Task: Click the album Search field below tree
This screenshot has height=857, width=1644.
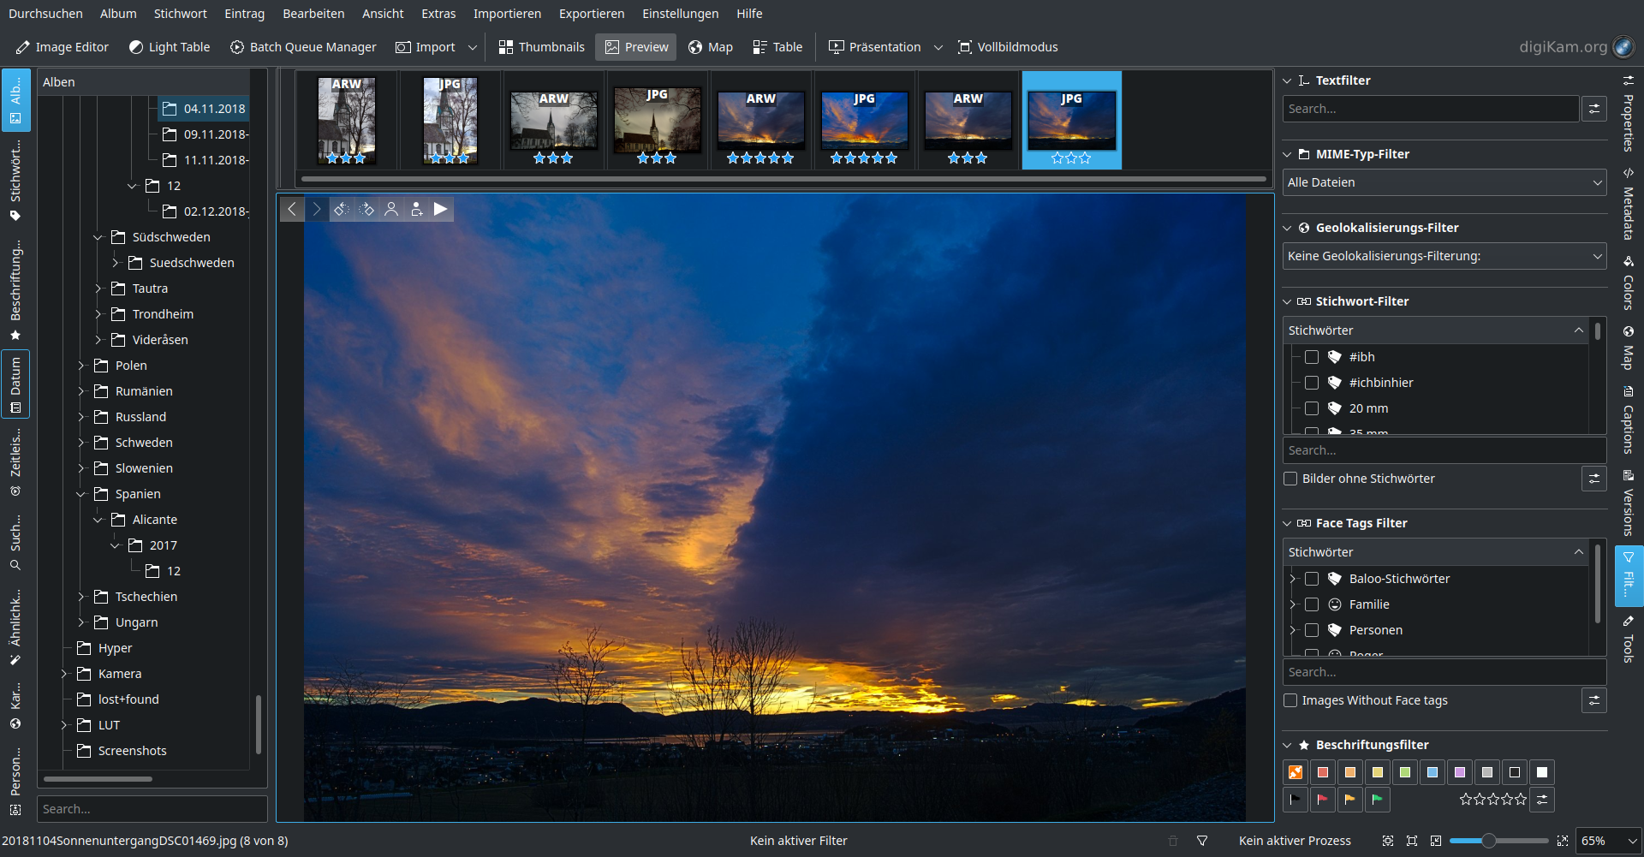Action: click(x=152, y=809)
